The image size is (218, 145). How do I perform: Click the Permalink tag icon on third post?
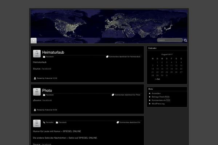point(44,123)
